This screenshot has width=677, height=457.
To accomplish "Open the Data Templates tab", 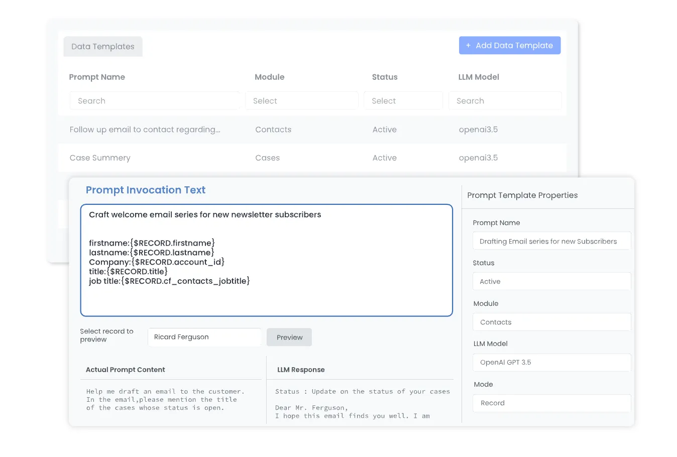I will click(103, 47).
